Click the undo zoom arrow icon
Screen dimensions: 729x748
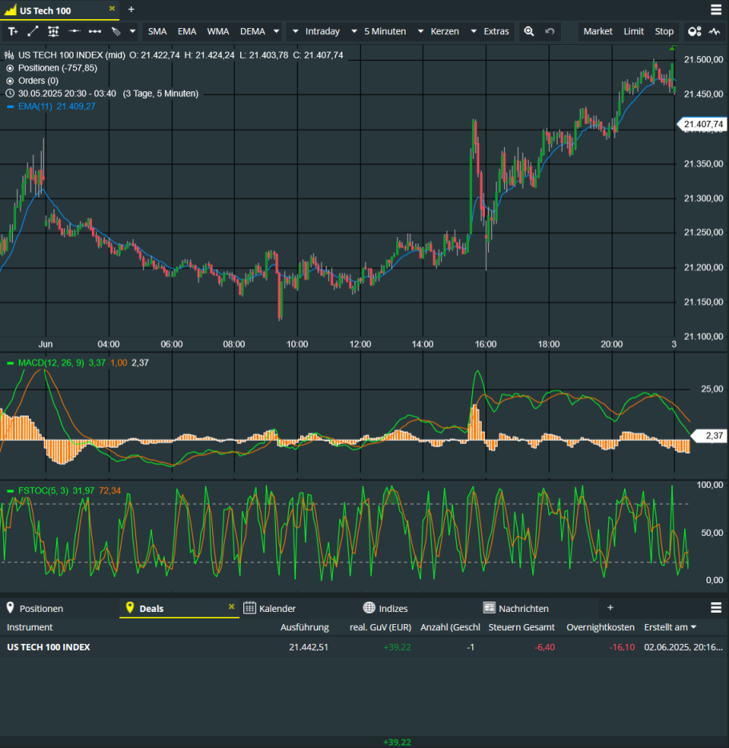click(550, 31)
